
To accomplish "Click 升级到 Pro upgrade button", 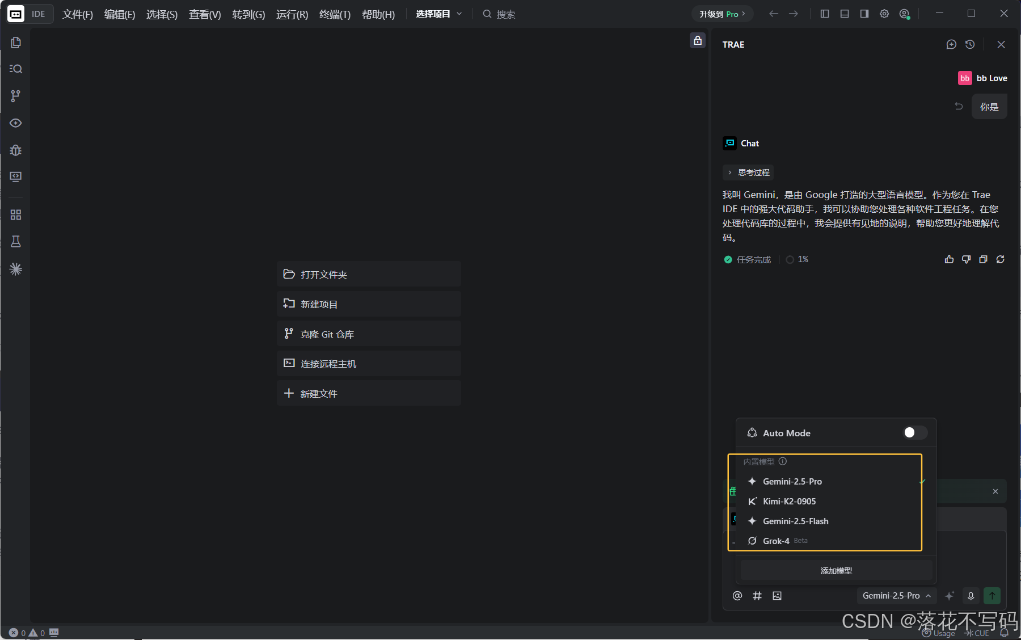I will 722,14.
